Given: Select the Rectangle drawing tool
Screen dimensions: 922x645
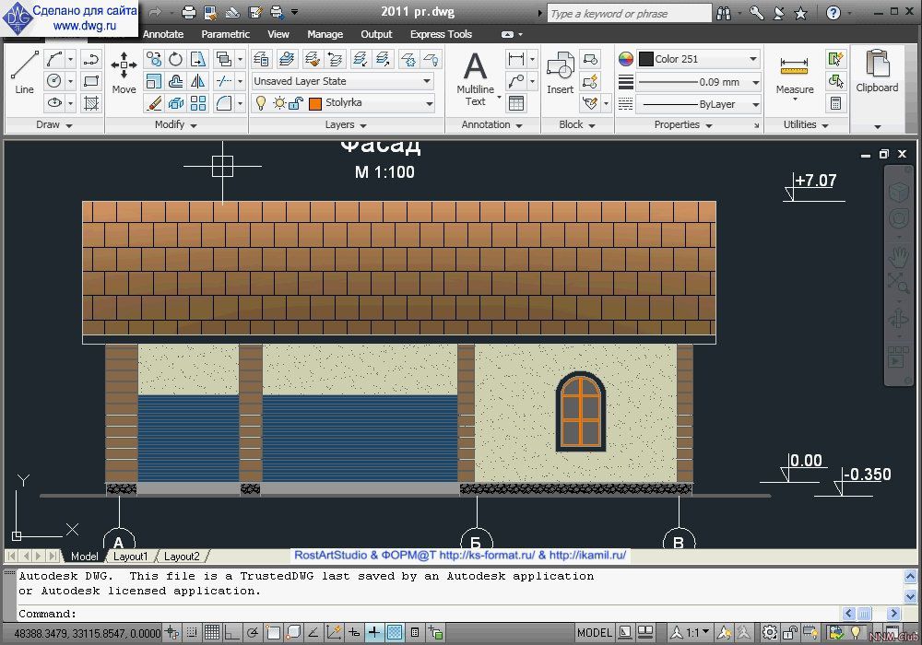Looking at the screenshot, I should 90,81.
